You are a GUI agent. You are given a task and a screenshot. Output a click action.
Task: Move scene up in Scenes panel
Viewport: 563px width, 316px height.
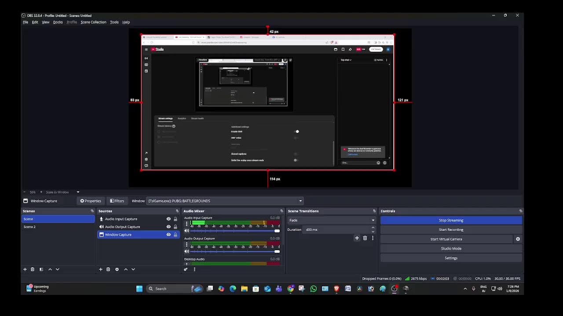(50, 269)
